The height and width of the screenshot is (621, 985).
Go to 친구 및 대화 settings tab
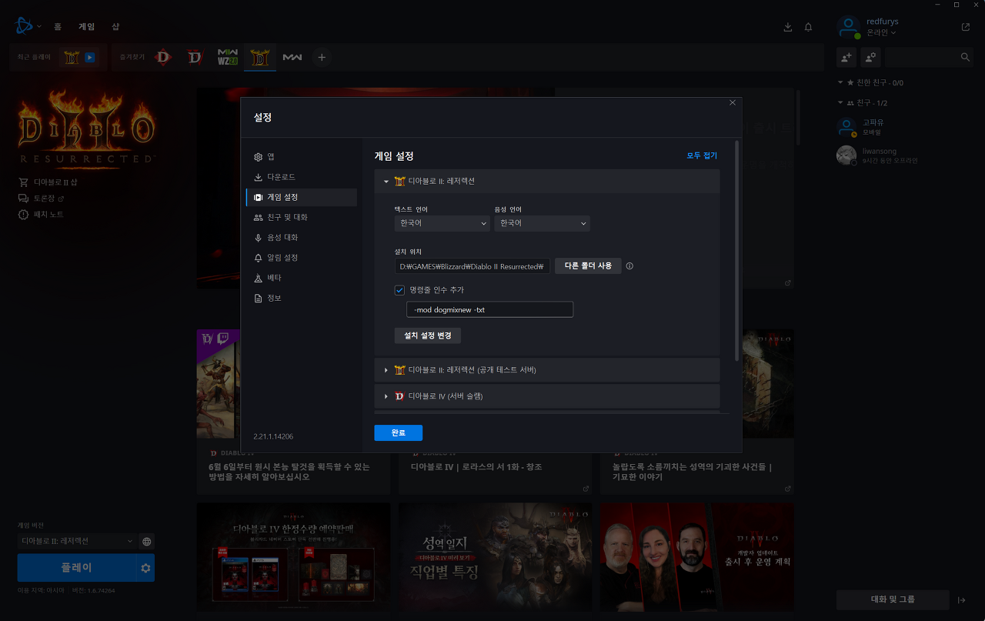301,218
